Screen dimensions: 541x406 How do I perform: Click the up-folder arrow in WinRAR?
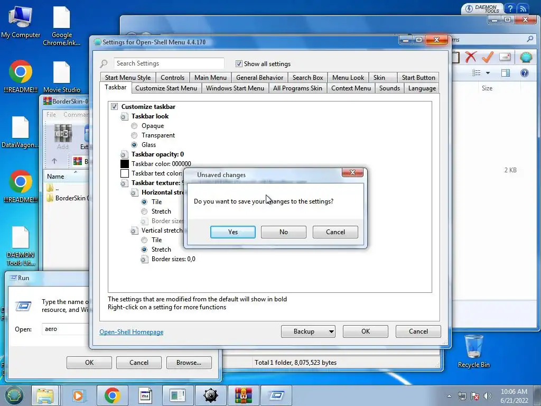(54, 161)
